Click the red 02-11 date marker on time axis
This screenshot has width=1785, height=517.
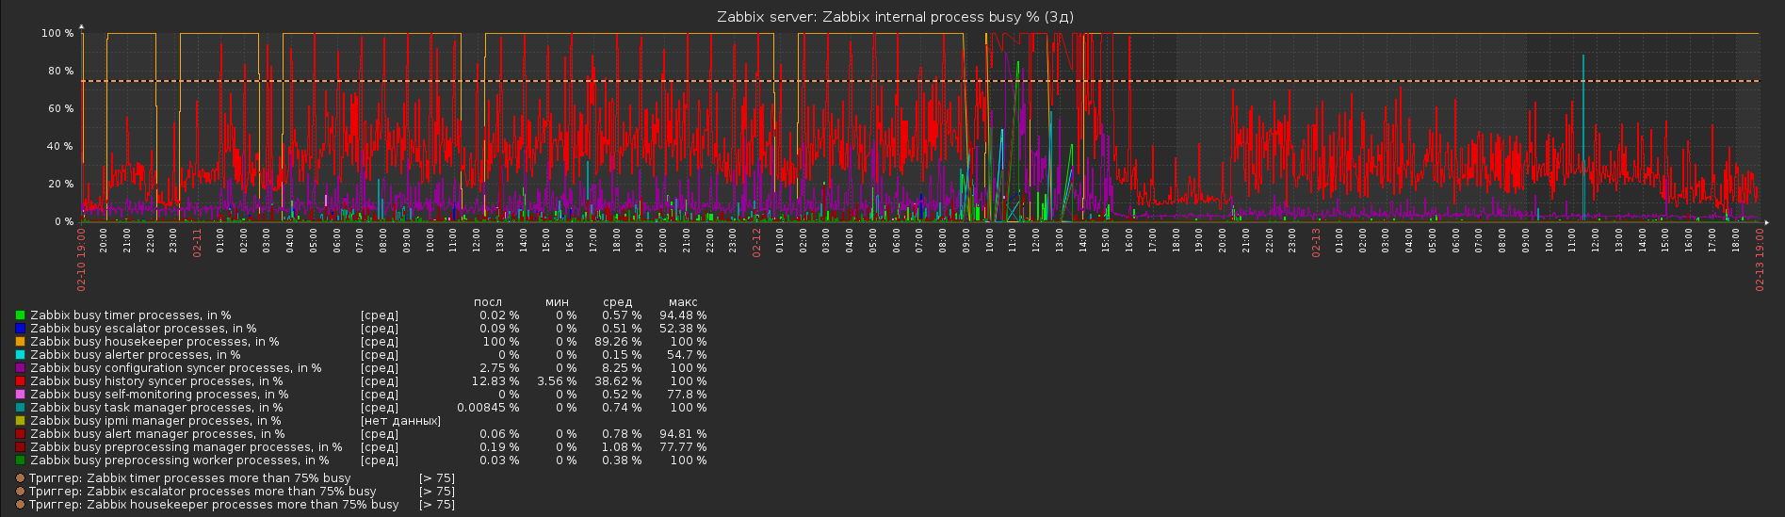point(198,242)
